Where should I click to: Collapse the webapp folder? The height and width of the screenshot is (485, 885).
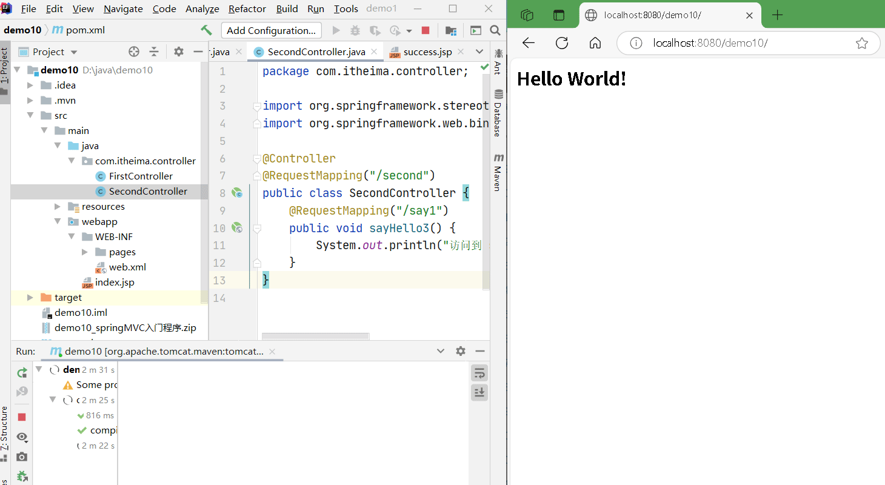click(58, 221)
